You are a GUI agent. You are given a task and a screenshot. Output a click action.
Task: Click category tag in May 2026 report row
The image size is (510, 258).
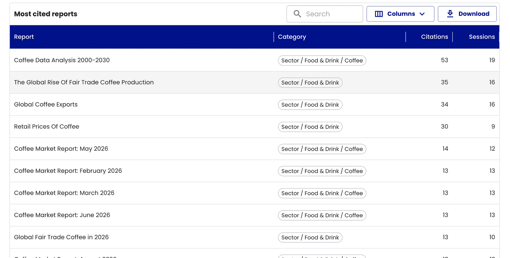322,149
